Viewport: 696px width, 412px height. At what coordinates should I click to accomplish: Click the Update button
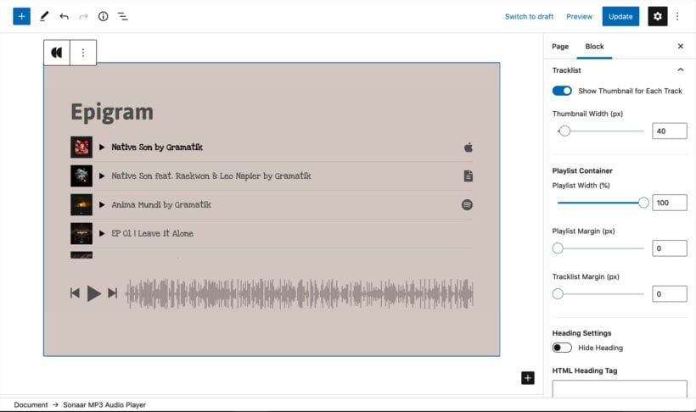click(x=620, y=16)
